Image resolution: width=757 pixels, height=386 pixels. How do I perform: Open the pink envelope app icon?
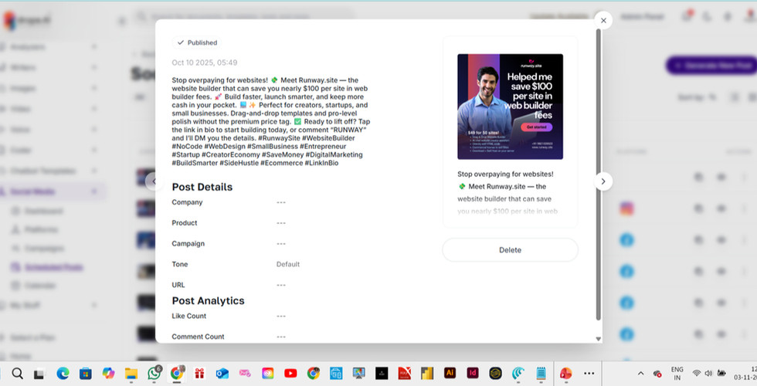click(x=245, y=374)
